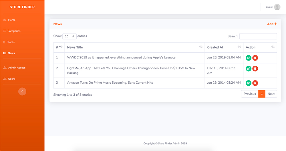Click the Next pagination button
Viewport: 286px width, 151px height.
point(271,94)
